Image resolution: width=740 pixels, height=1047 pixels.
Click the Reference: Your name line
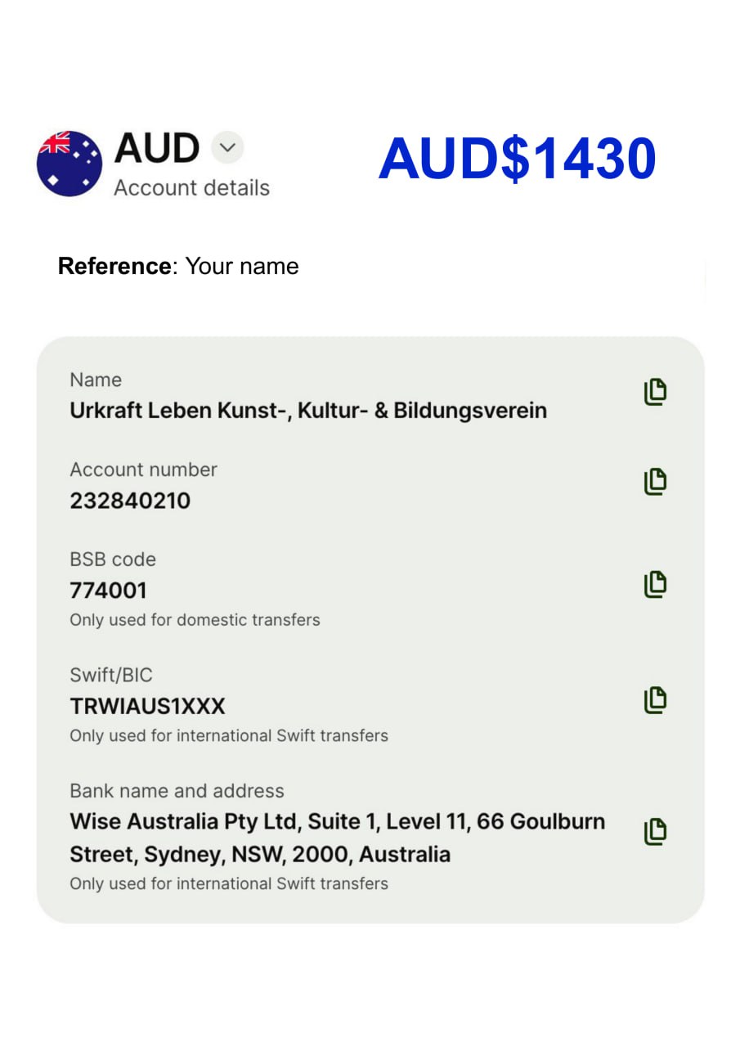(x=178, y=267)
